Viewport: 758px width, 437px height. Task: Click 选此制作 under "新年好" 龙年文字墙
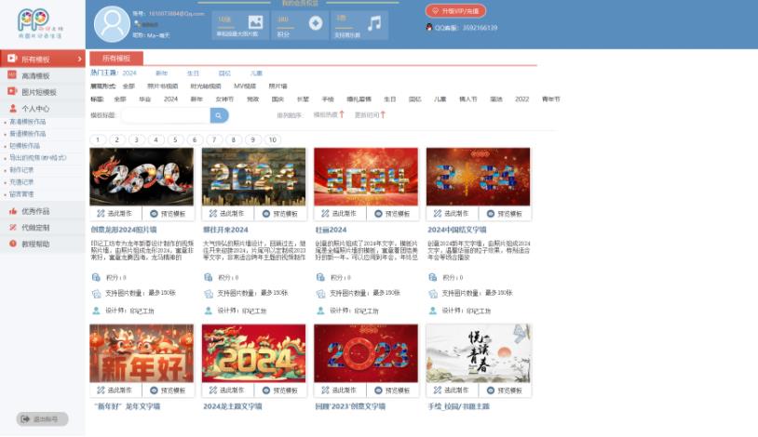pyautogui.click(x=115, y=391)
